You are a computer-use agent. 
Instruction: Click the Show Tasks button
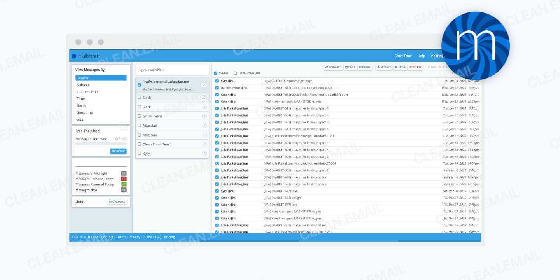[117, 202]
